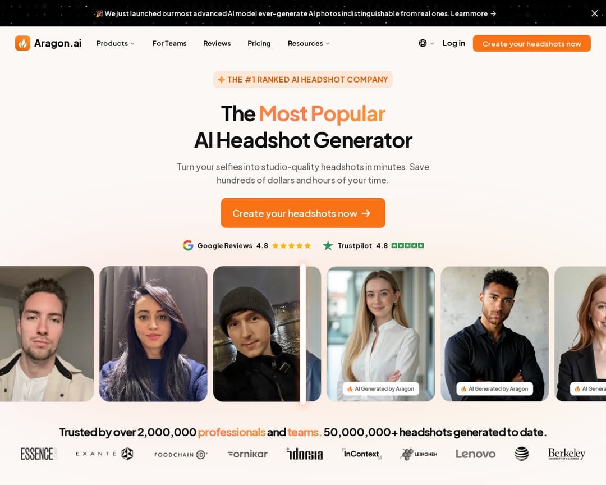Go to the Pricing page

click(259, 43)
